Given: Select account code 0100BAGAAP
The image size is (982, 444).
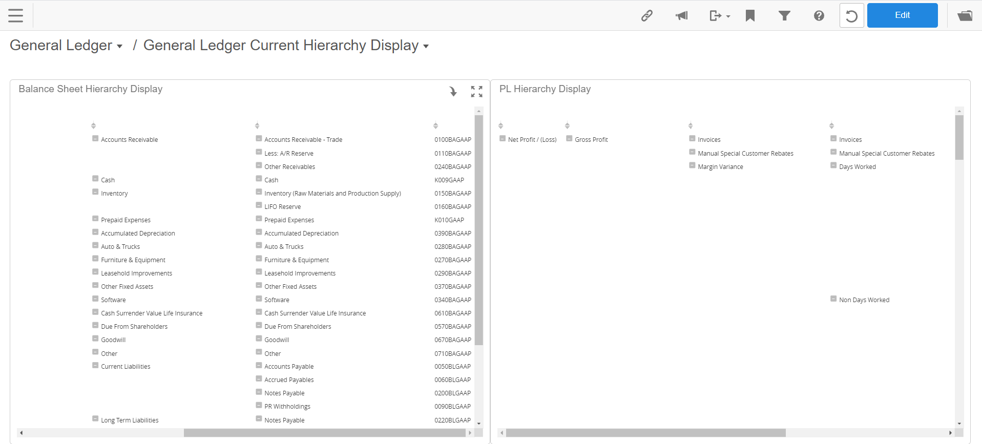Looking at the screenshot, I should 453,140.
